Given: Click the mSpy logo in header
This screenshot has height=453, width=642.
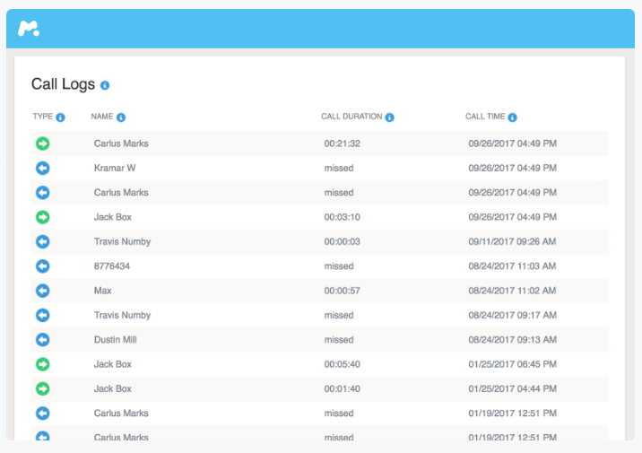Looking at the screenshot, I should point(30,29).
